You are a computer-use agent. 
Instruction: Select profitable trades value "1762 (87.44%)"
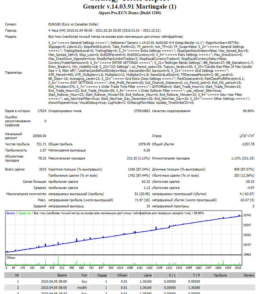139,176
